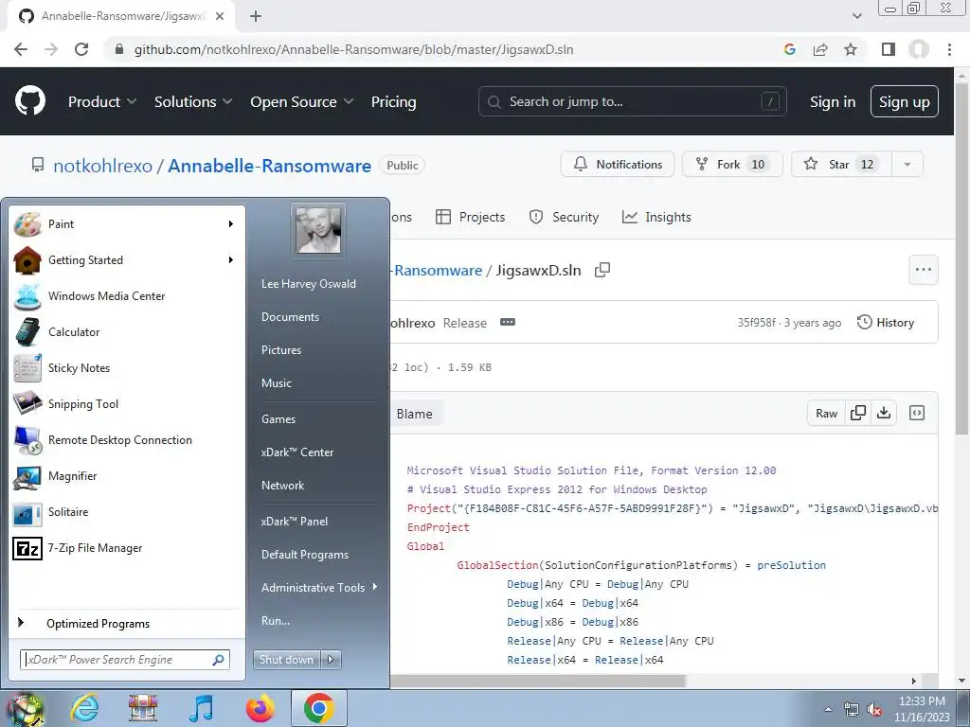The width and height of the screenshot is (970, 727).
Task: Click the Chrome taskbar icon
Action: pos(318,708)
